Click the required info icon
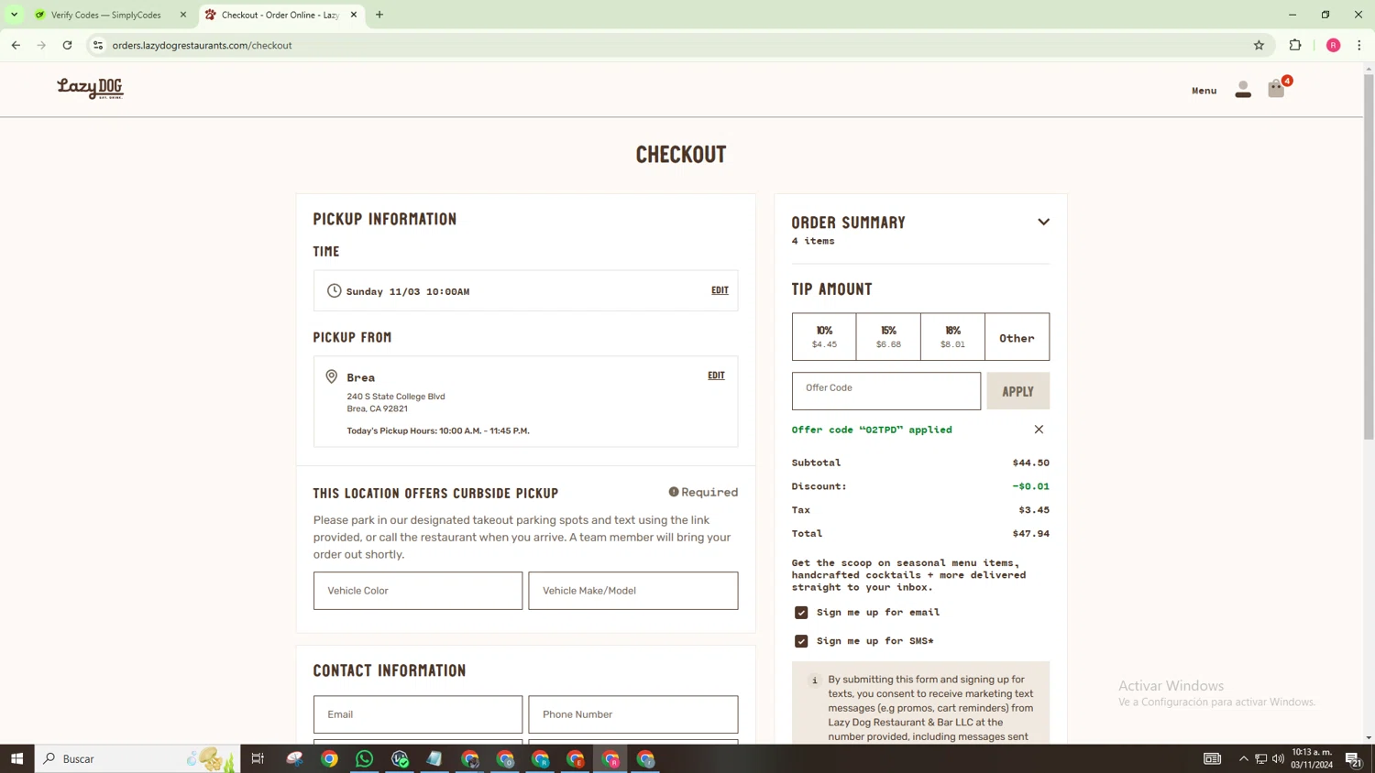 [x=674, y=492]
